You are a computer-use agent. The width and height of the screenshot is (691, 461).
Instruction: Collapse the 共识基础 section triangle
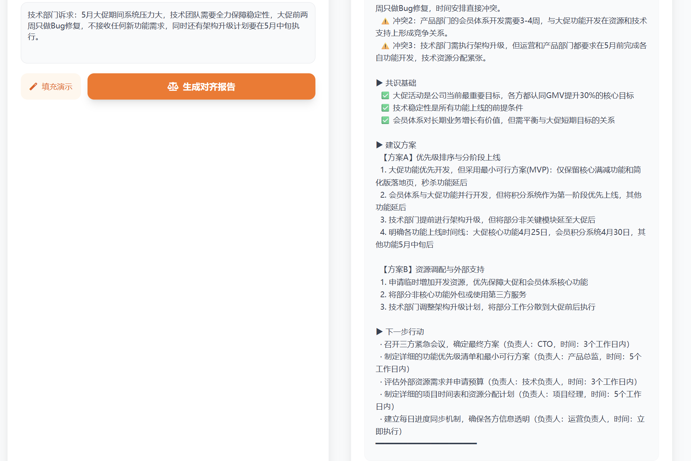pos(379,83)
